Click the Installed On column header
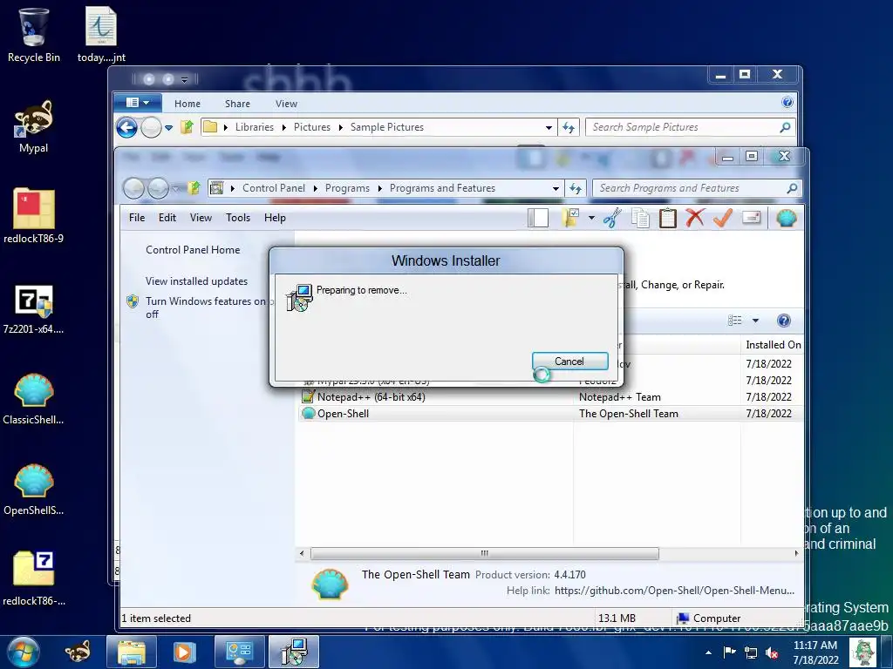The image size is (893, 669). (x=773, y=345)
